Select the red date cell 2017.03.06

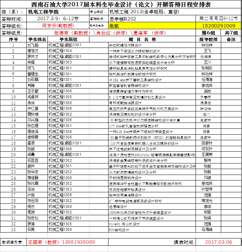coord(218,242)
